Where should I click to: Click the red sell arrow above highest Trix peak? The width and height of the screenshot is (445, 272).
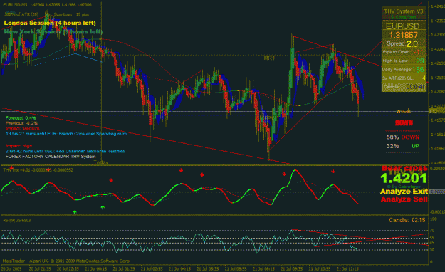tap(284, 174)
